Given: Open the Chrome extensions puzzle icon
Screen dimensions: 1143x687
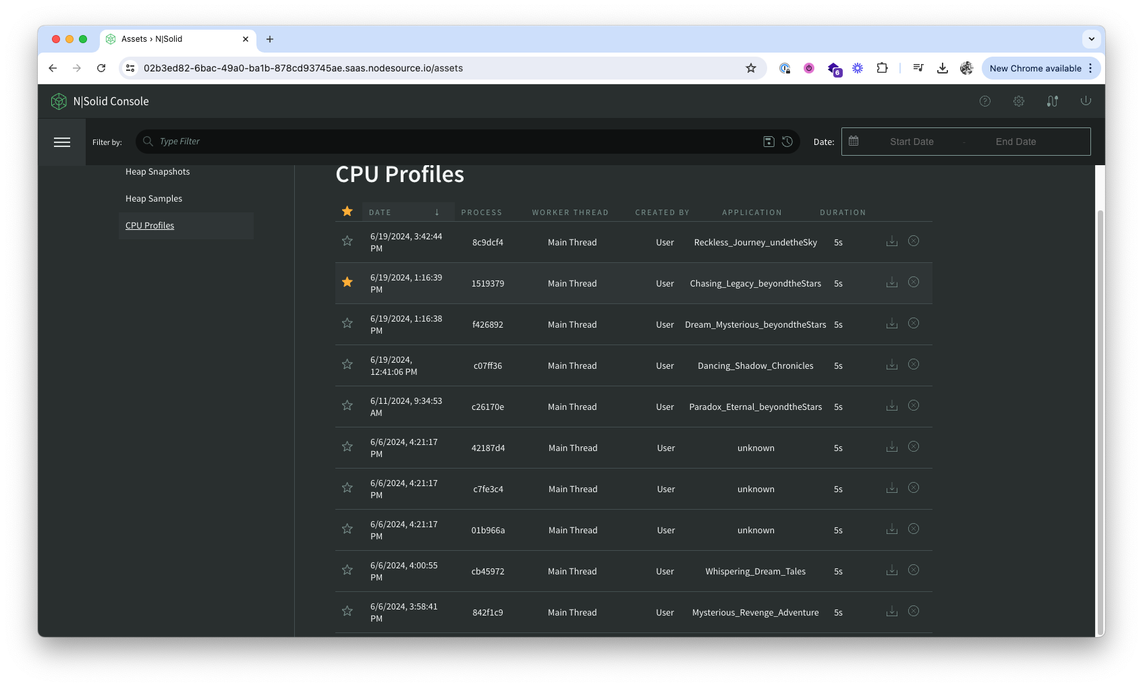Looking at the screenshot, I should point(882,68).
